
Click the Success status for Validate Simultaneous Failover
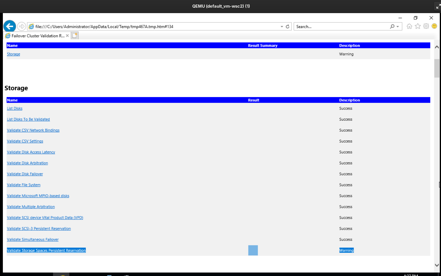coord(346,239)
